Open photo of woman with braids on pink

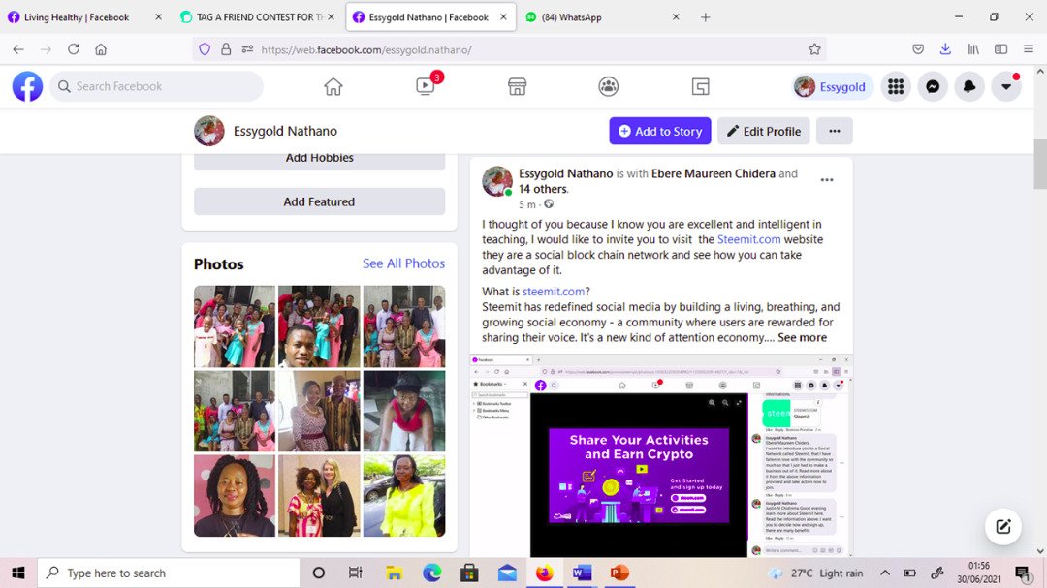pyautogui.click(x=235, y=496)
